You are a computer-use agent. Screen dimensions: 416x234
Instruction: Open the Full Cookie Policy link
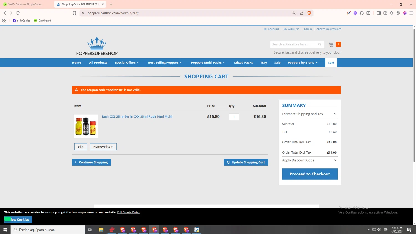pos(128,212)
